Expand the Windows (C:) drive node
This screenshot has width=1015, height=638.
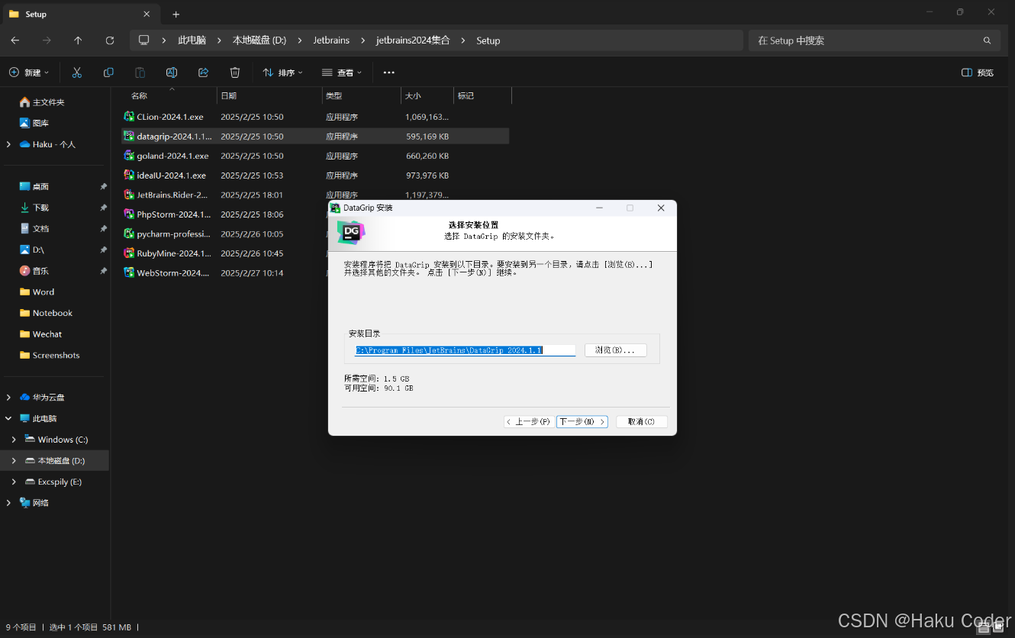[x=14, y=440]
